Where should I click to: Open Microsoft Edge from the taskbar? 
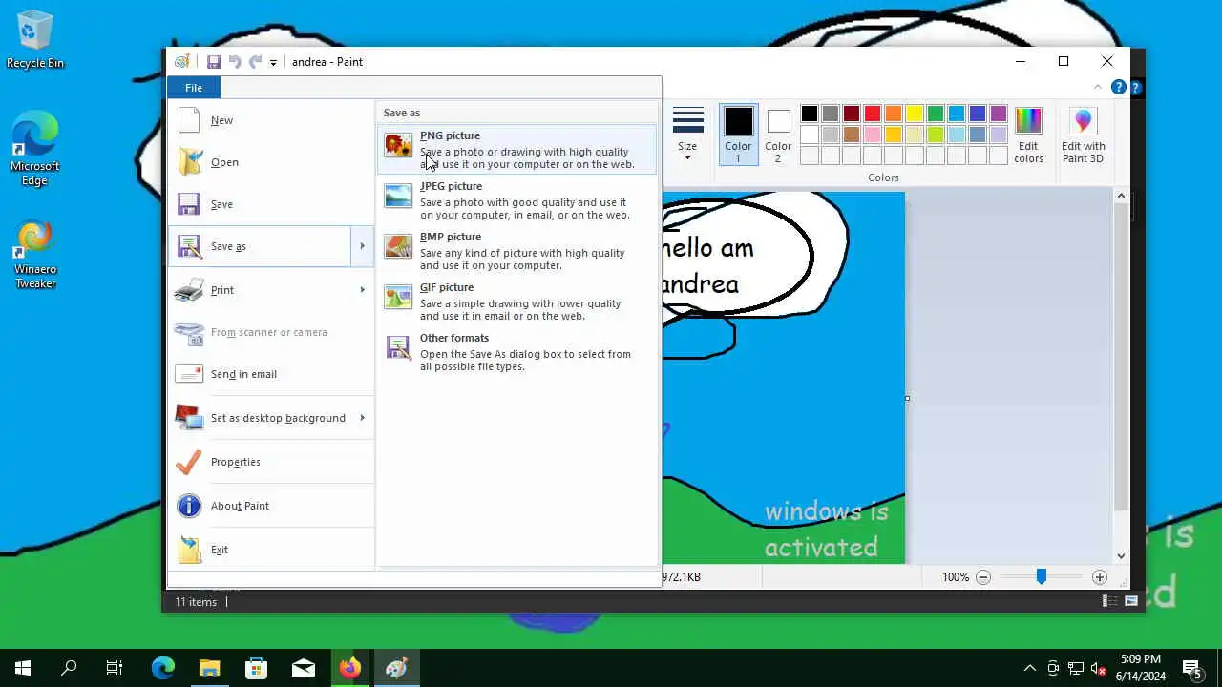(x=163, y=668)
